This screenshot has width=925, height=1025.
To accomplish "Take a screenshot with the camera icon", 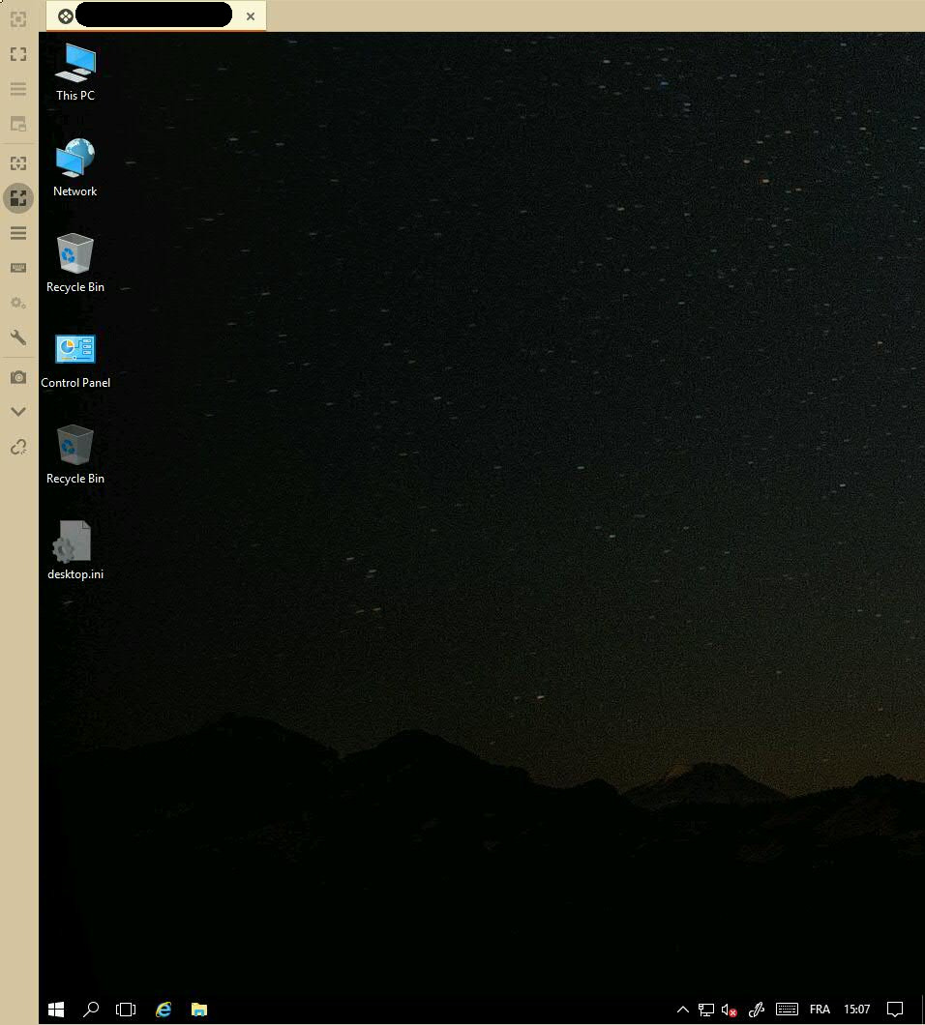I will coord(17,377).
